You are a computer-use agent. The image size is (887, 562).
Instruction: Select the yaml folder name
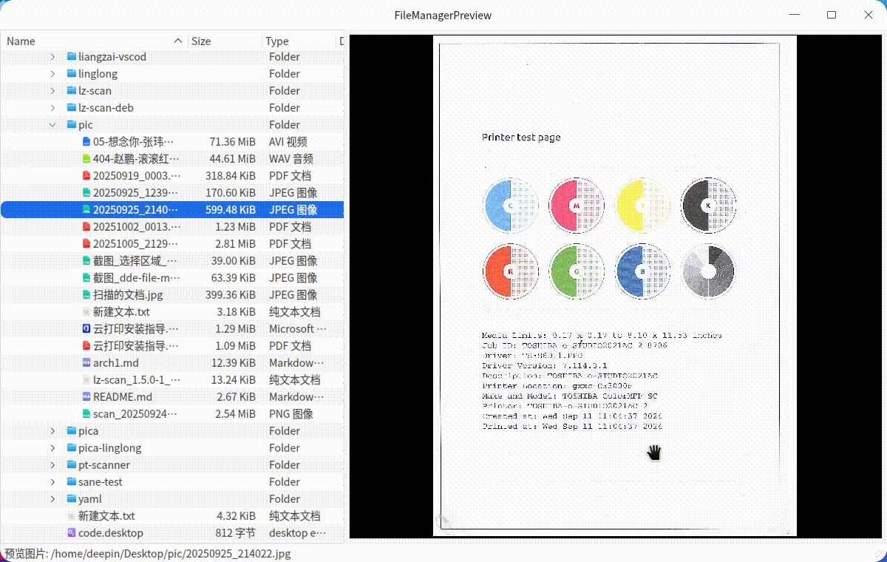click(x=90, y=499)
